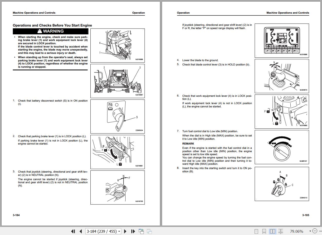
Task: Click step 5 blade control lever HOLD text
Action: tap(216, 64)
